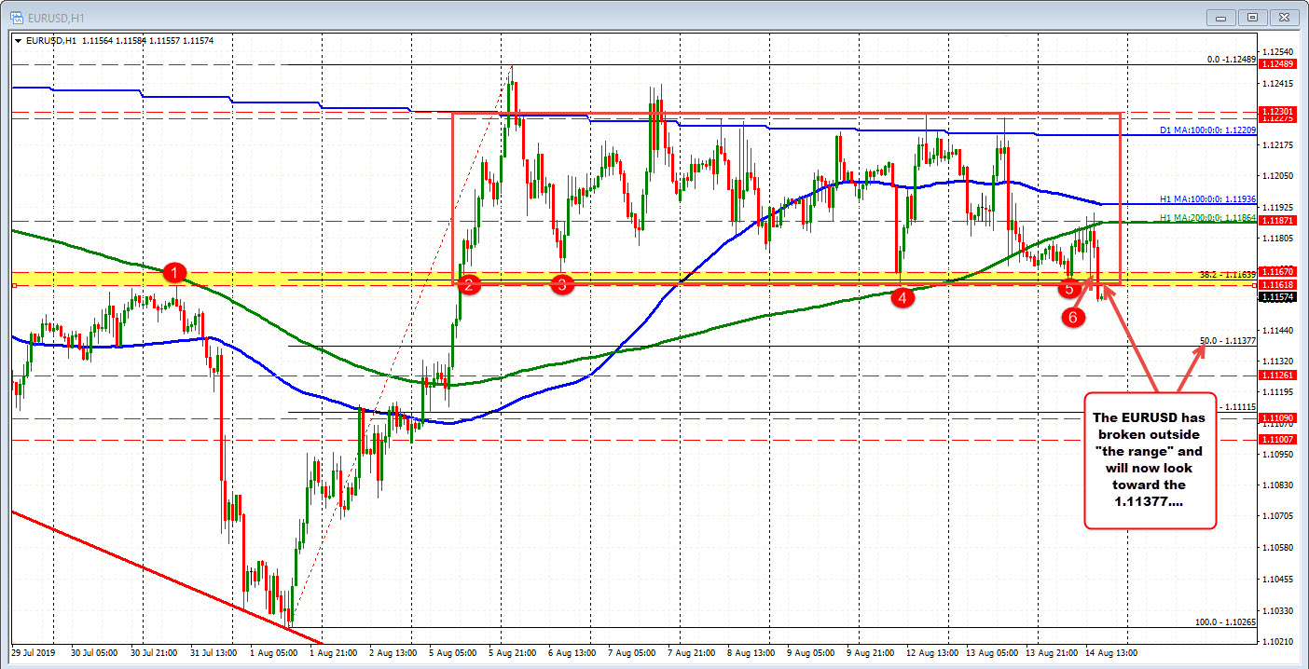Image resolution: width=1309 pixels, height=669 pixels.
Task: Click the 29 Jul 2019 date label
Action: [33, 652]
